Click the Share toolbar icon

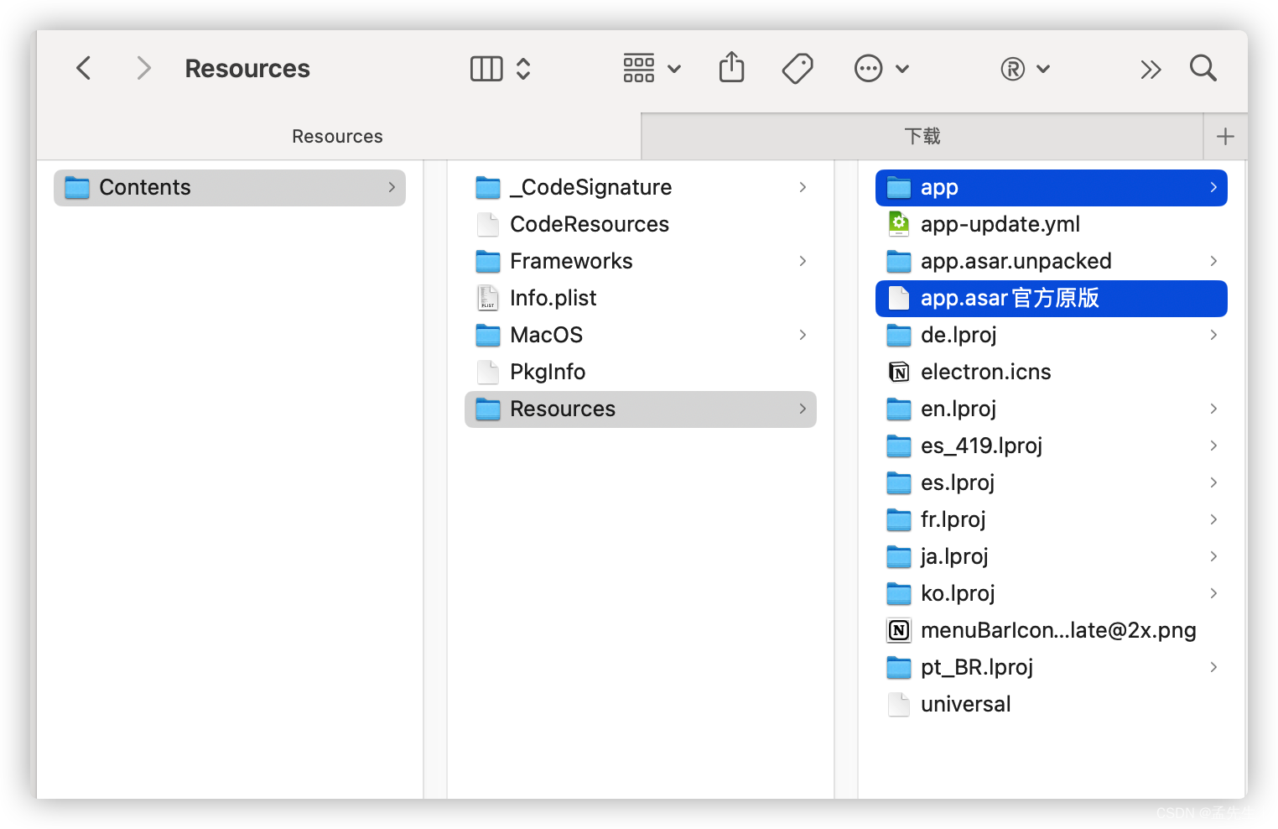tap(732, 67)
